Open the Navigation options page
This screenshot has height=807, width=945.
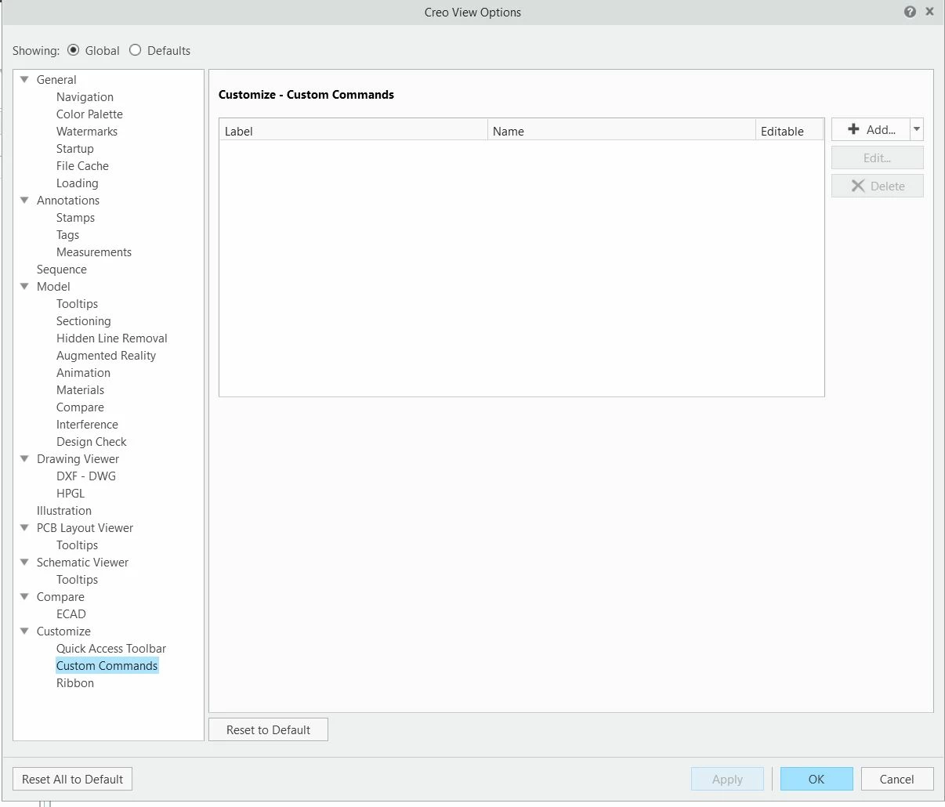click(85, 96)
